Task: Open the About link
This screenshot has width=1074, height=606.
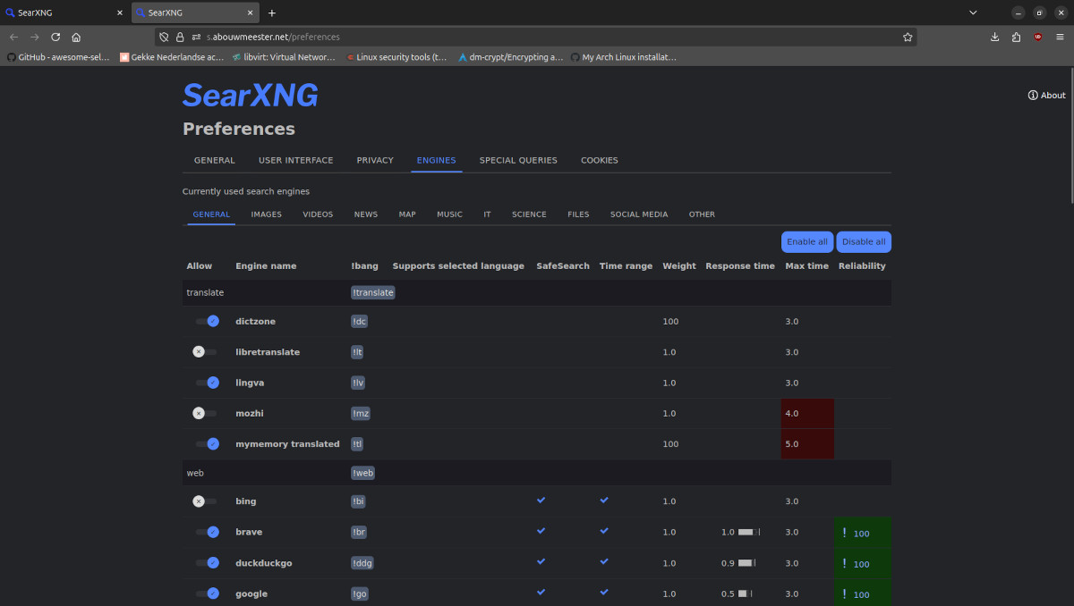Action: 1046,95
